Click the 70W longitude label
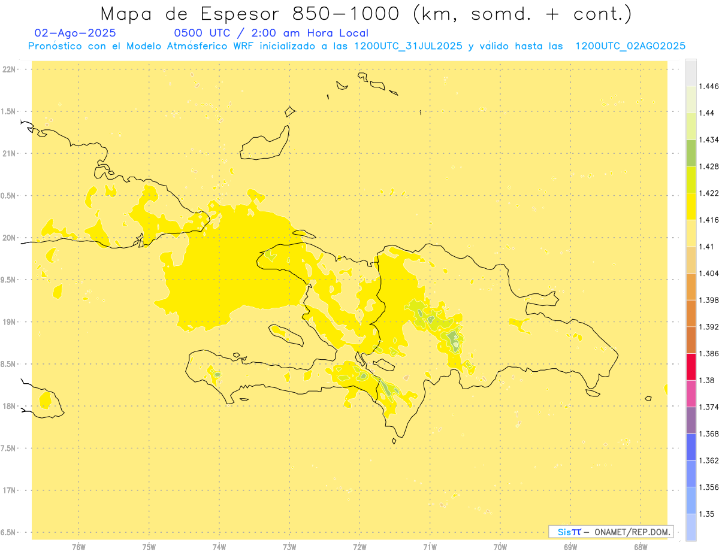 tap(500, 547)
